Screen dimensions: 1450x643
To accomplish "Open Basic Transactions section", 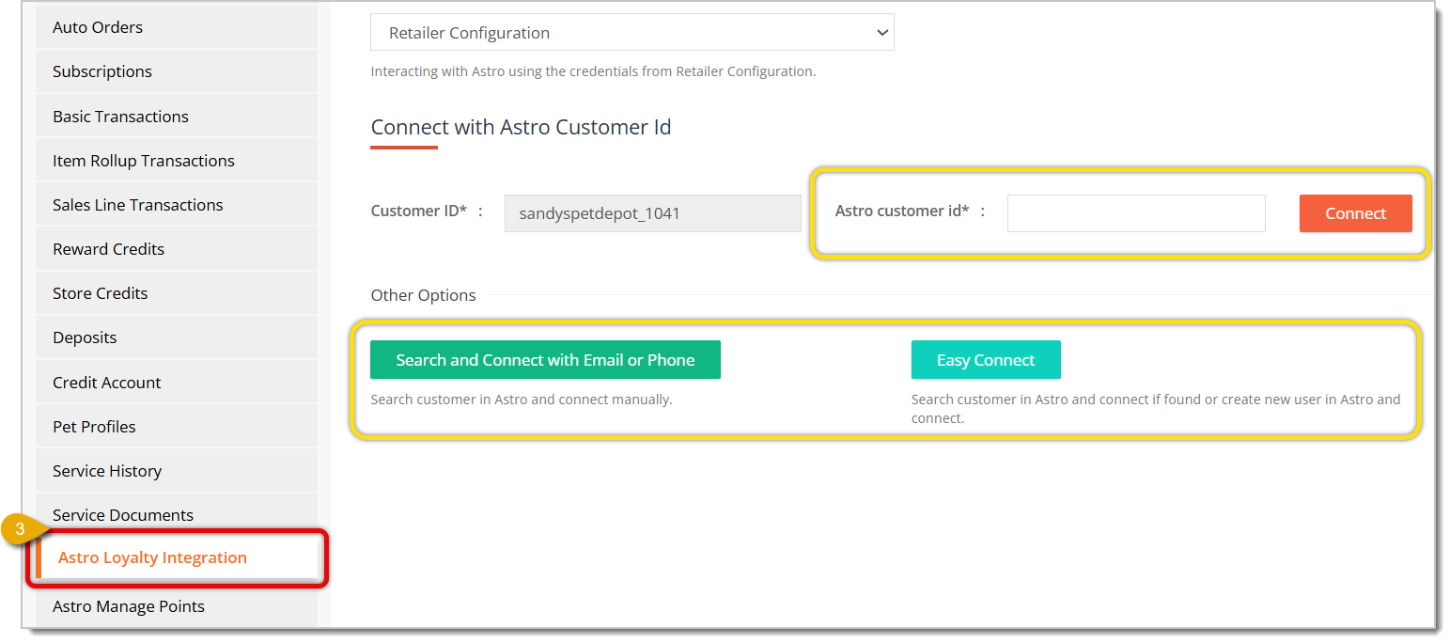I will click(177, 117).
